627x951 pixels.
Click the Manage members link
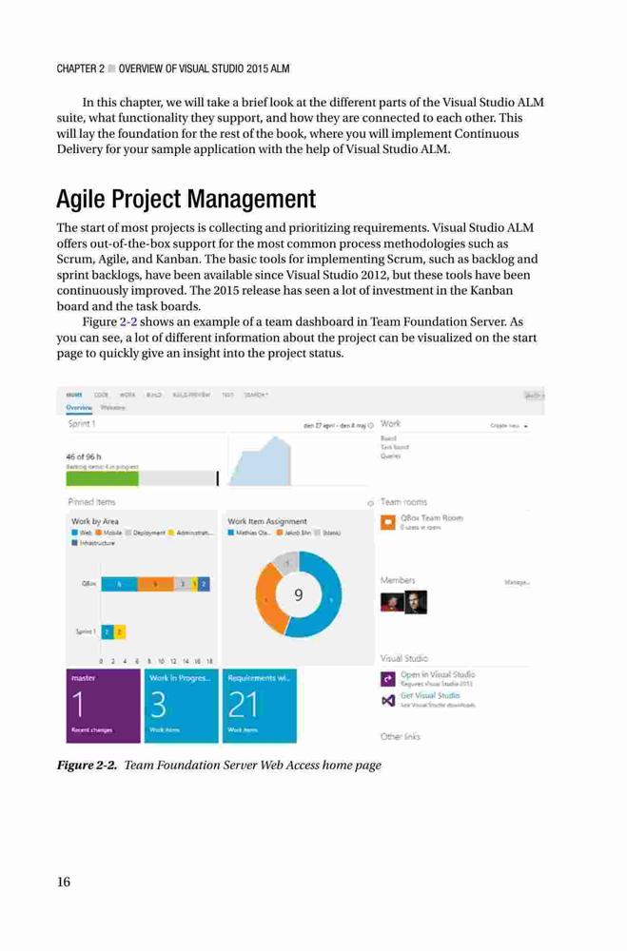[517, 582]
